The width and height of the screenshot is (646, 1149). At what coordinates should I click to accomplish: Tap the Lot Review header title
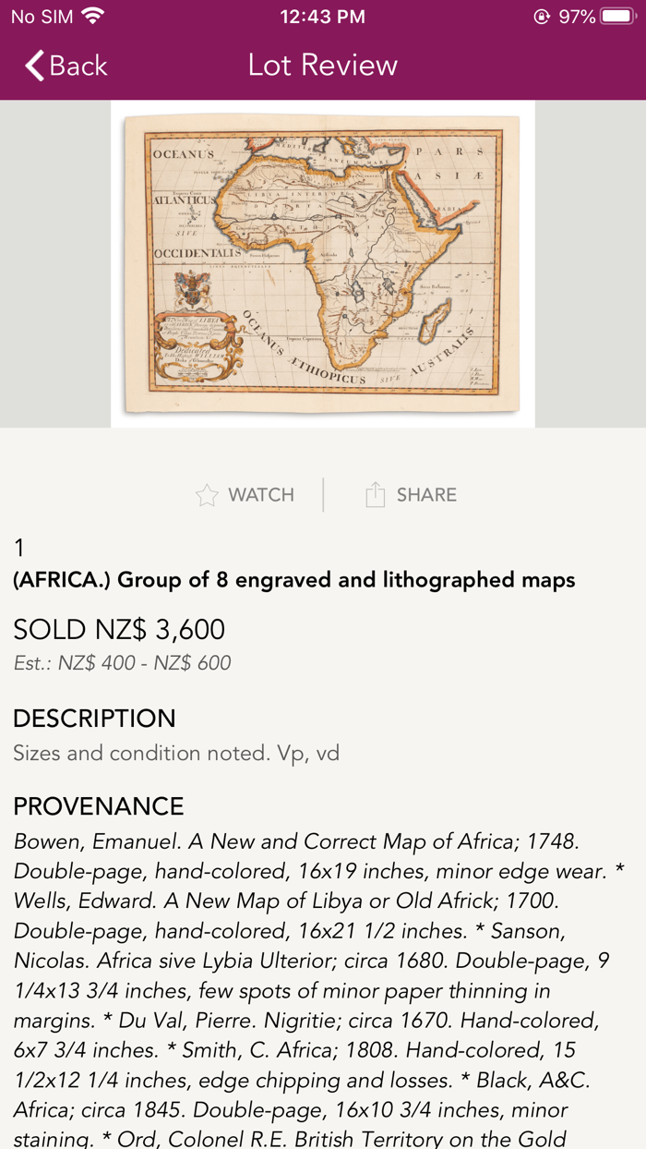click(323, 65)
